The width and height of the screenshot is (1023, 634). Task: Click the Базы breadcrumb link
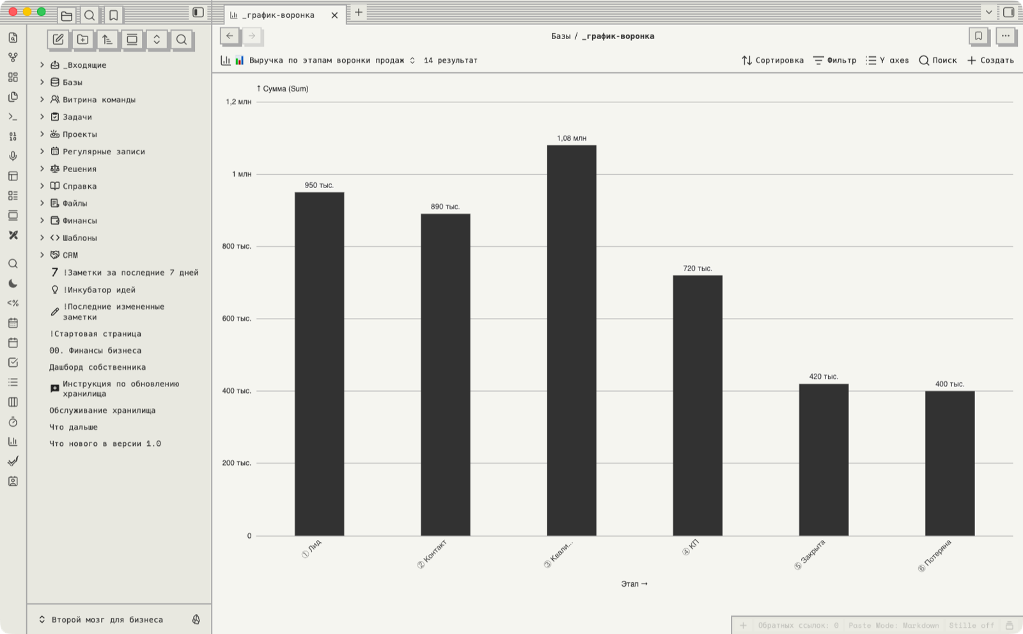click(561, 36)
